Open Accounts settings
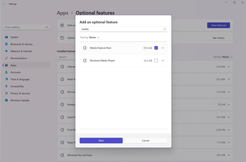Image resolution: width=246 pixels, height=162 pixels. [26, 72]
